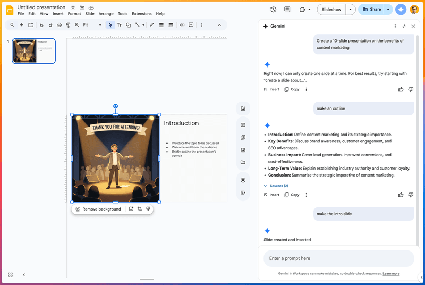425x285 pixels.
Task: Open the user account avatar
Action: point(414,10)
